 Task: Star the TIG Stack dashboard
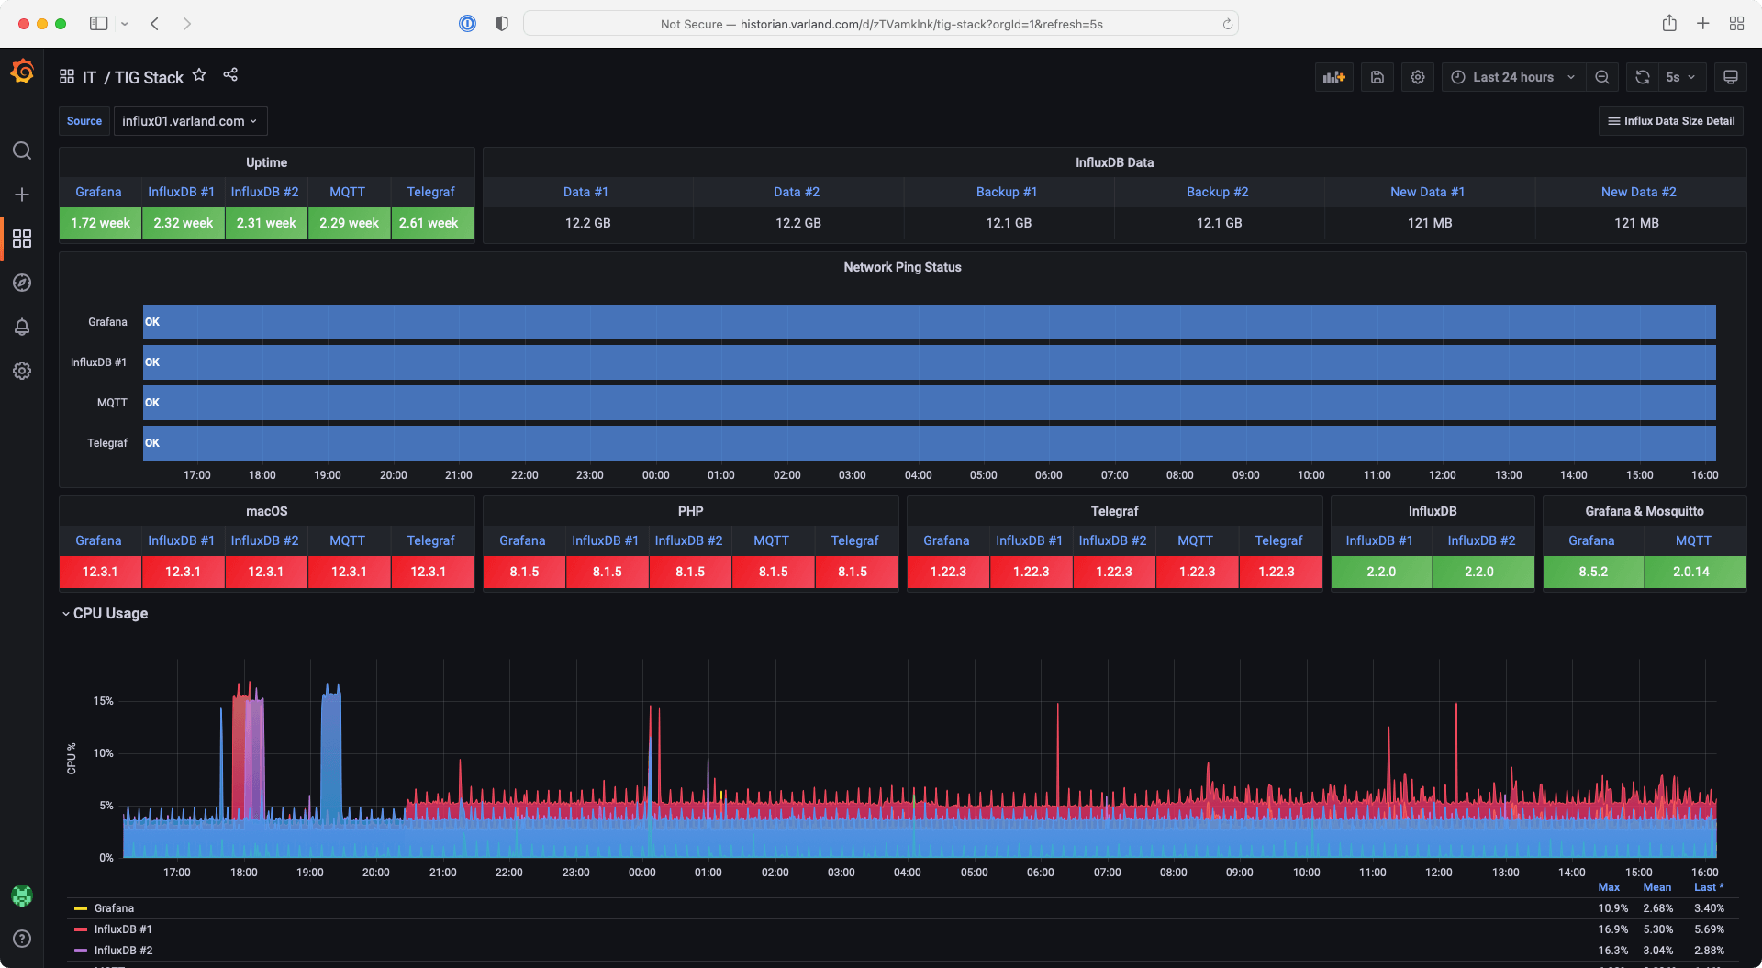(x=199, y=75)
